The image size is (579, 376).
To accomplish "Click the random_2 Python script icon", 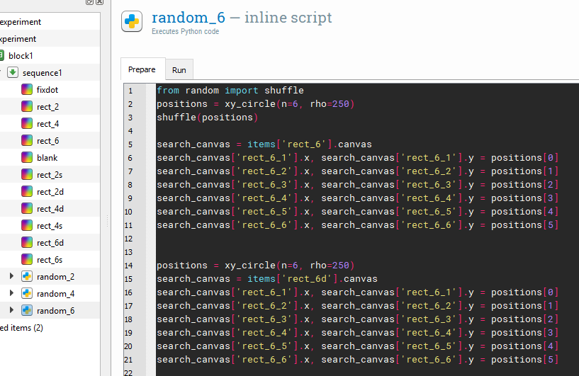I will tap(27, 276).
